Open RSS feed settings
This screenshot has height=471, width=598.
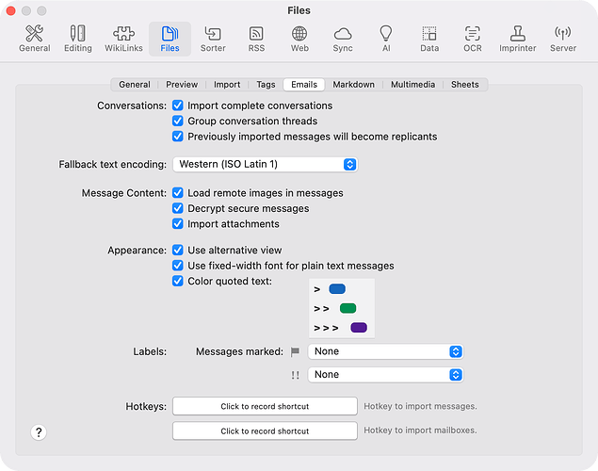(256, 39)
